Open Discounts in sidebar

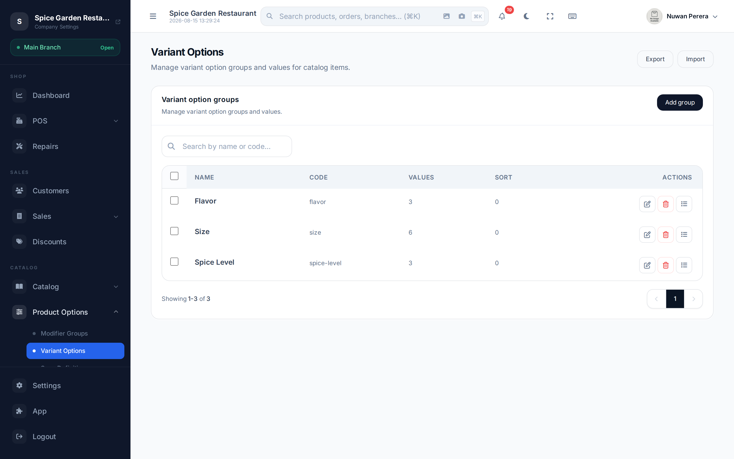(65, 242)
